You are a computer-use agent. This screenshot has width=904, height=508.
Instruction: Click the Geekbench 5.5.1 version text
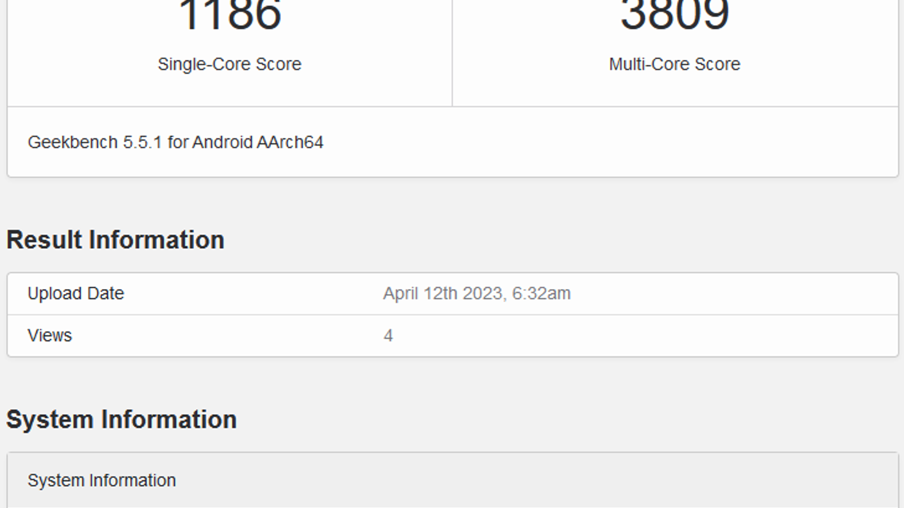175,142
